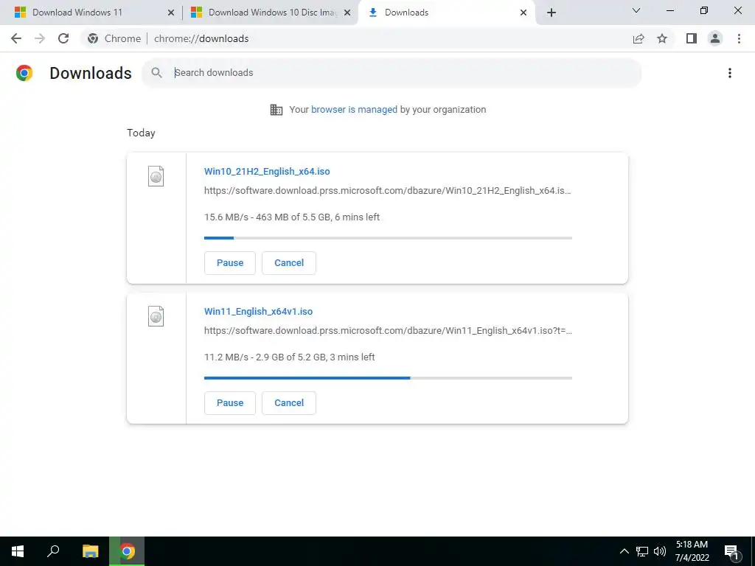Reload the downloads page
755x566 pixels.
[63, 38]
